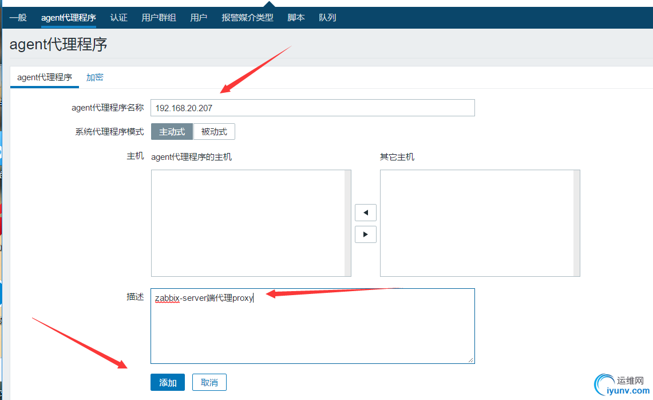Click the 其它主机 heading text
The height and width of the screenshot is (400, 653).
[397, 157]
